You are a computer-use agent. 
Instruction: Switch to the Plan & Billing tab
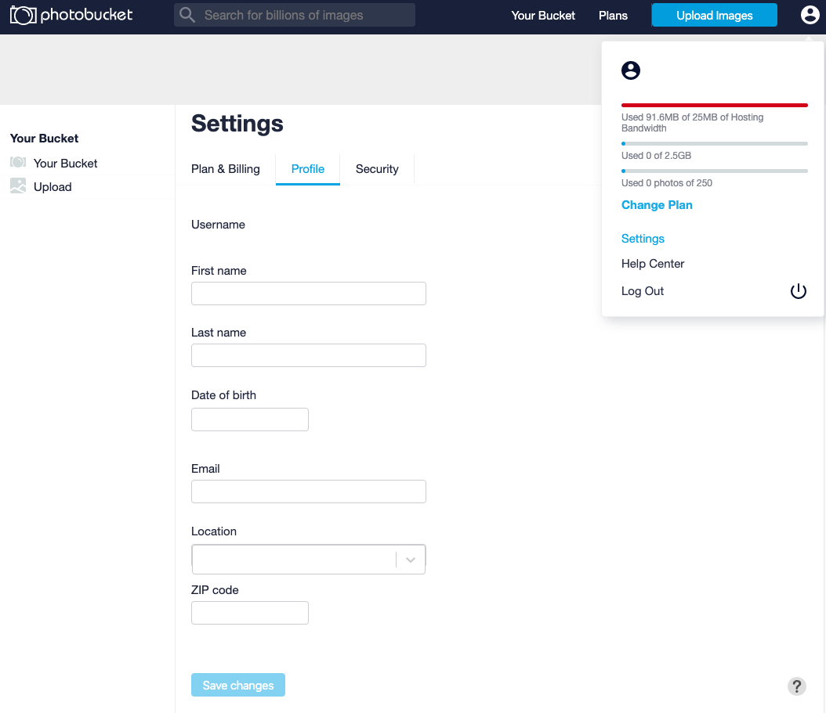(x=225, y=168)
